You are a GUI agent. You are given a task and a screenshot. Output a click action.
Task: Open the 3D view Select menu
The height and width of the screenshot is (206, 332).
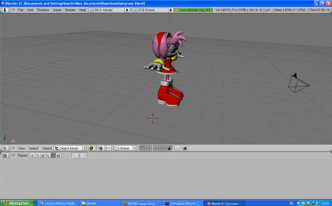[34, 148]
